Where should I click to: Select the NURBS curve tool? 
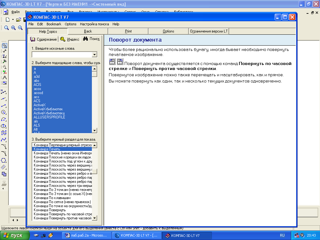[x=4, y=133]
